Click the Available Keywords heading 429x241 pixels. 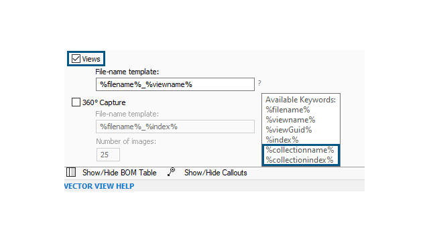coord(301,100)
